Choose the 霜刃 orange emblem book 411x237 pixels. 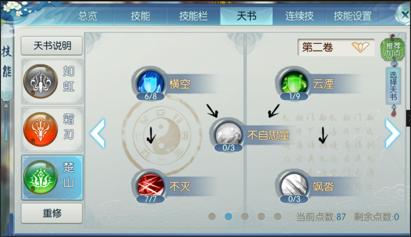(x=52, y=129)
